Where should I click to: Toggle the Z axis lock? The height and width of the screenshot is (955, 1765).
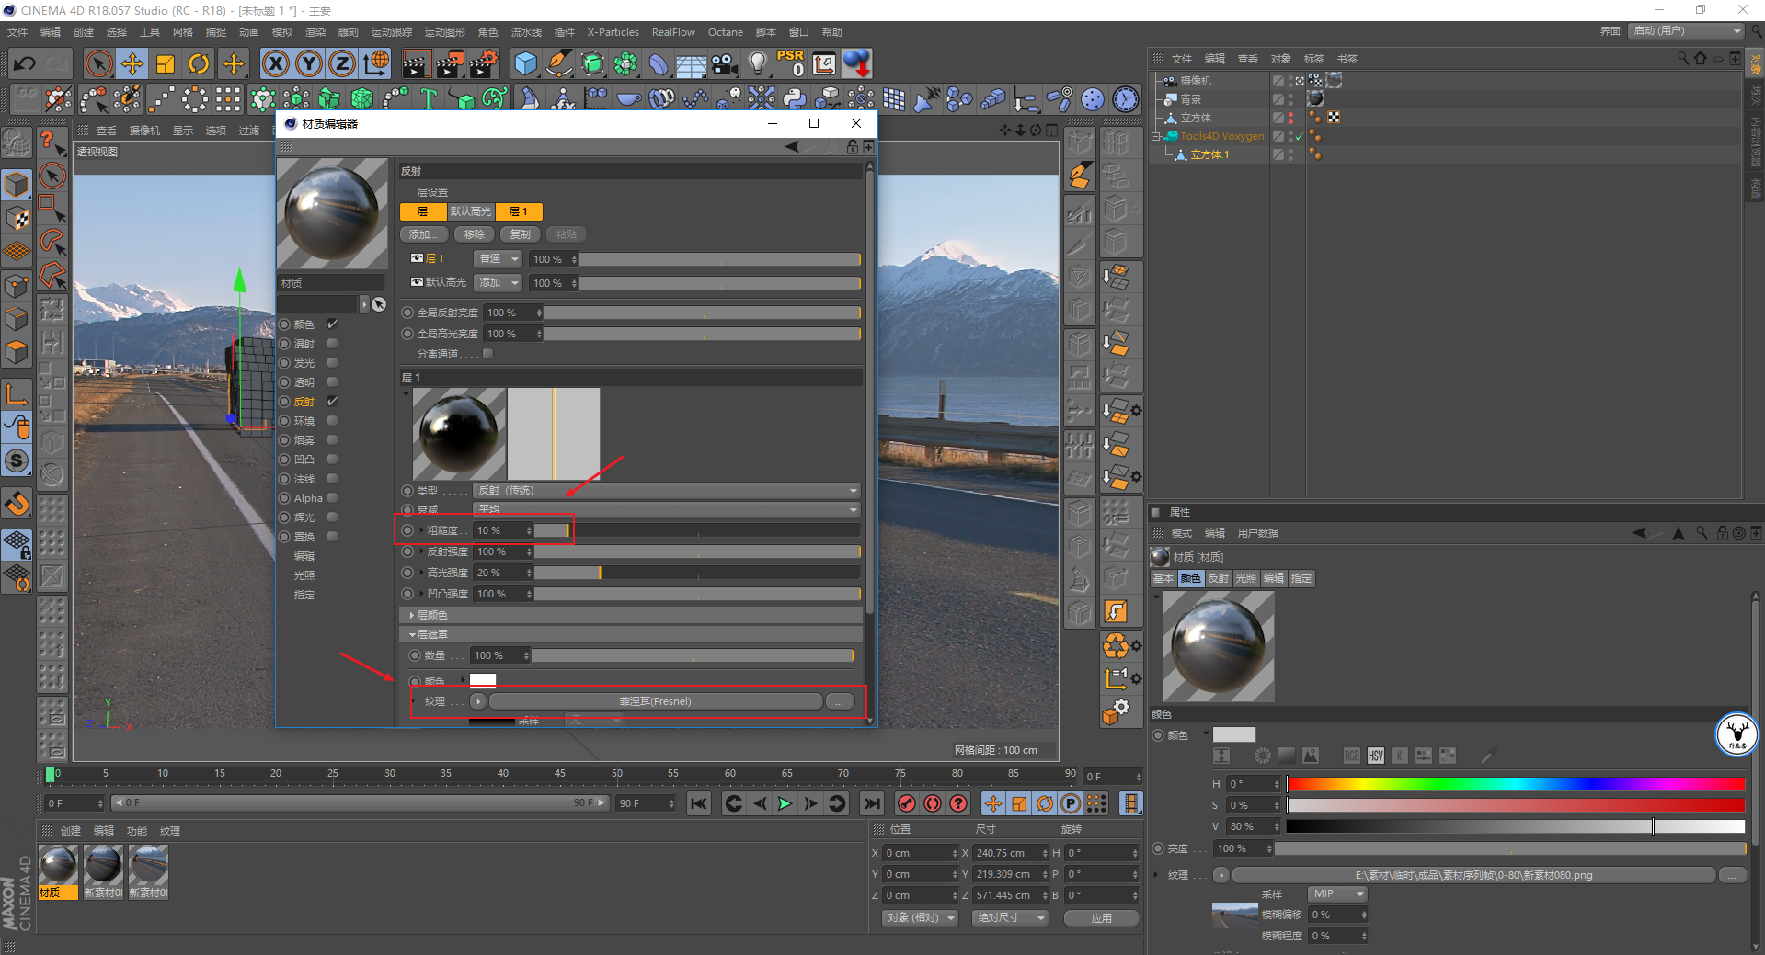(342, 63)
